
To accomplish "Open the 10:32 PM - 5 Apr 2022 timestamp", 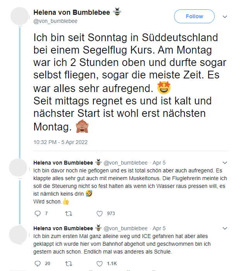I will pos(60,142).
